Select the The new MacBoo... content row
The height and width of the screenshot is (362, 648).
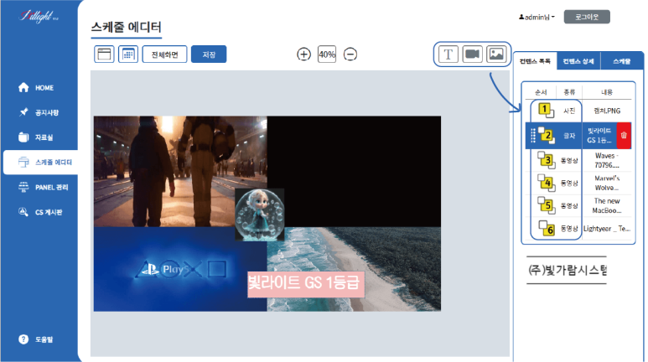578,206
